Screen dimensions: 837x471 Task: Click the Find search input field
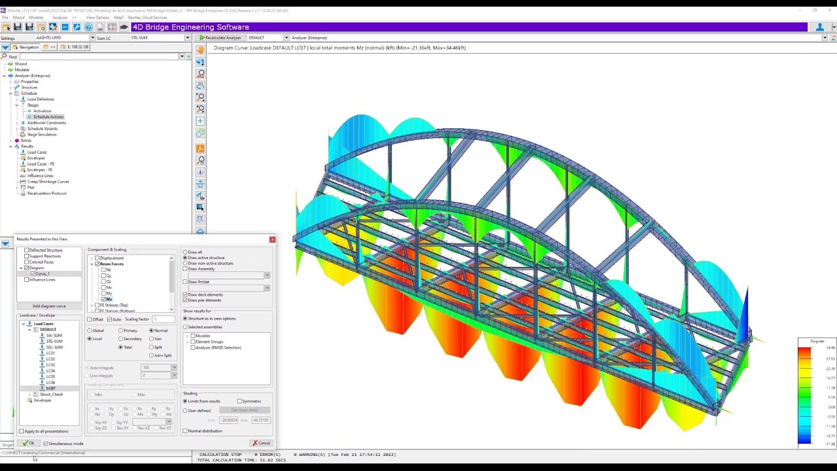(100, 57)
